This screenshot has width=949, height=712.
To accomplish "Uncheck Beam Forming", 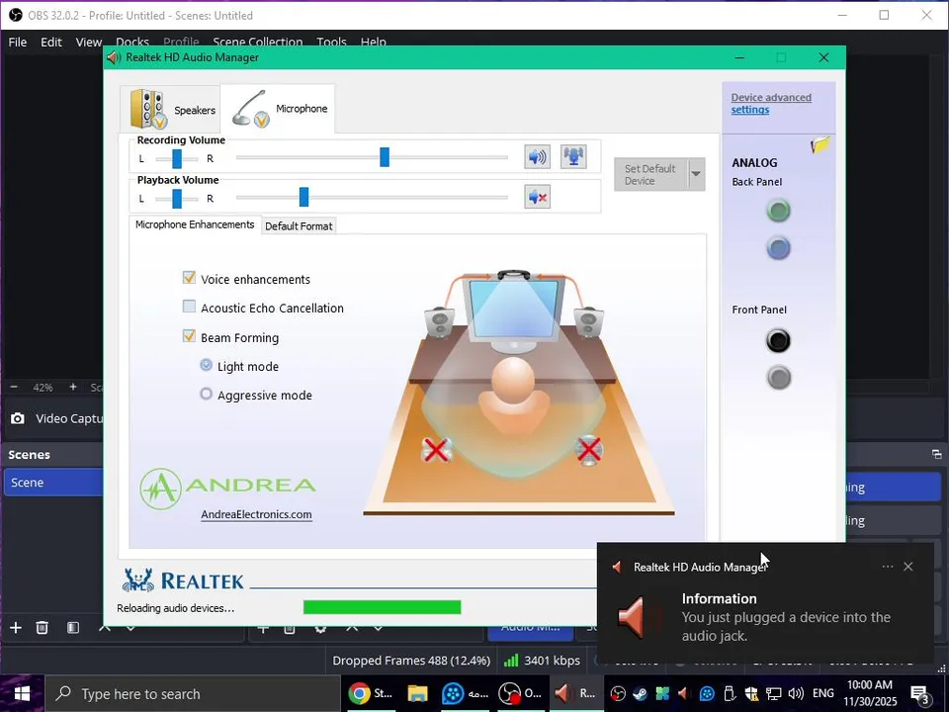I will tap(189, 336).
